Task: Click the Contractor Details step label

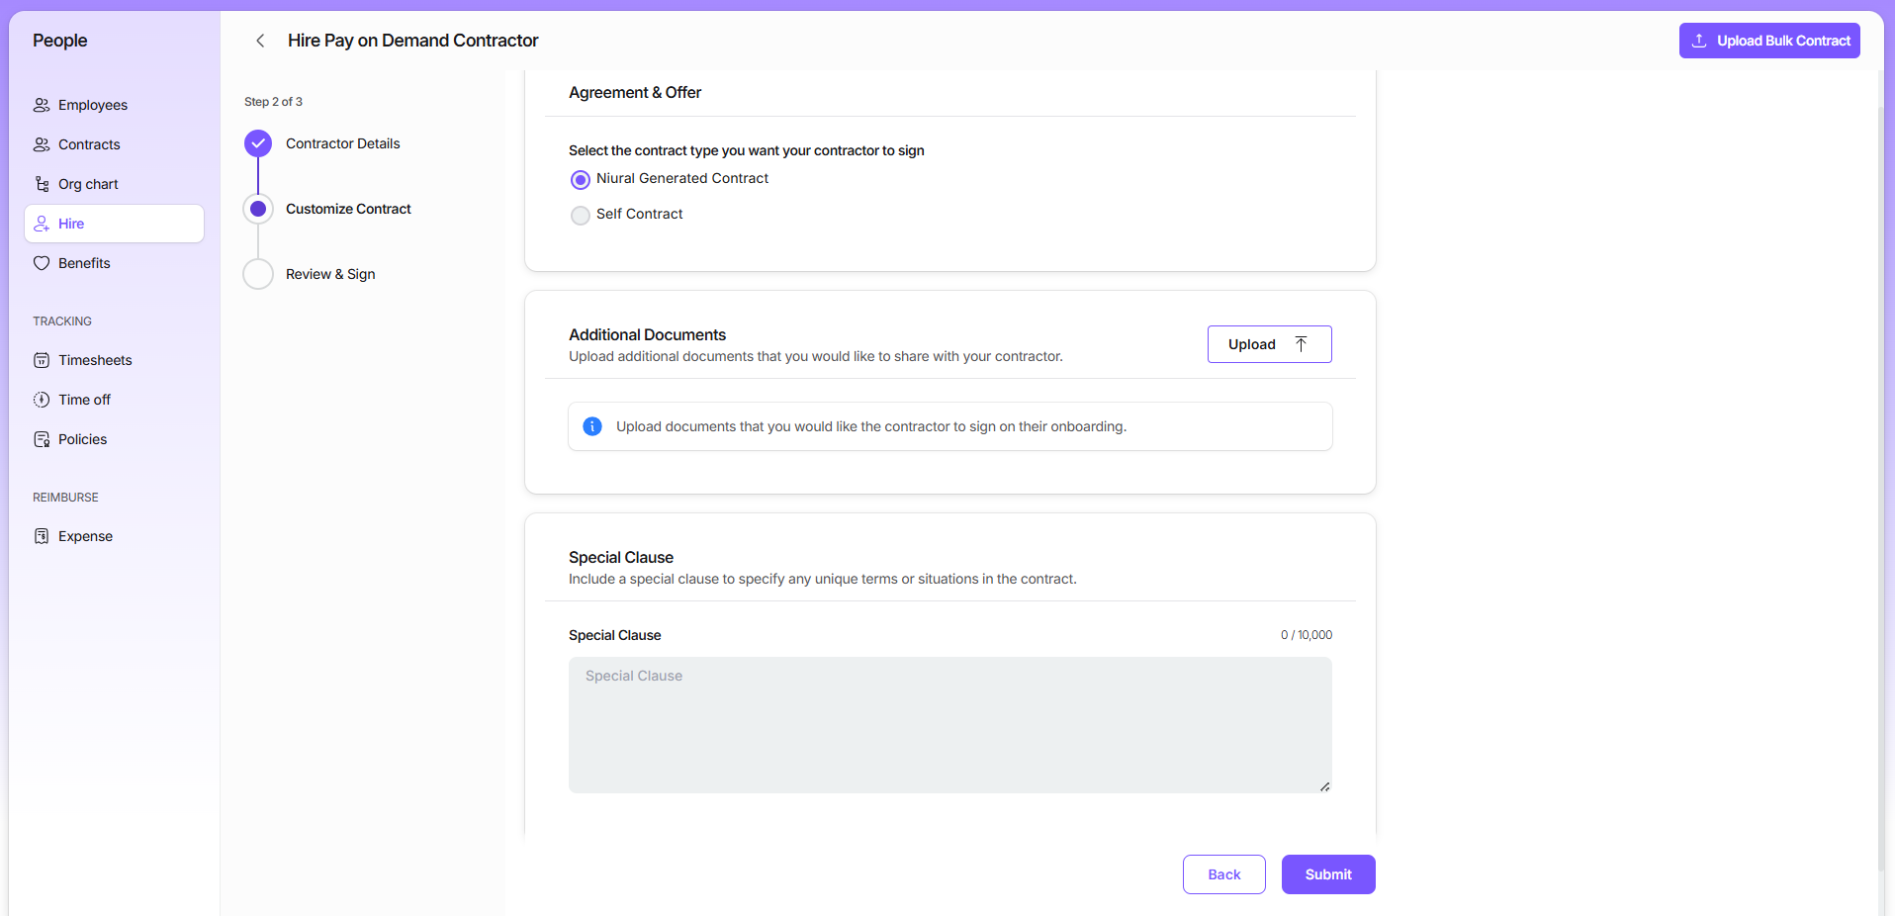Action: pos(343,143)
